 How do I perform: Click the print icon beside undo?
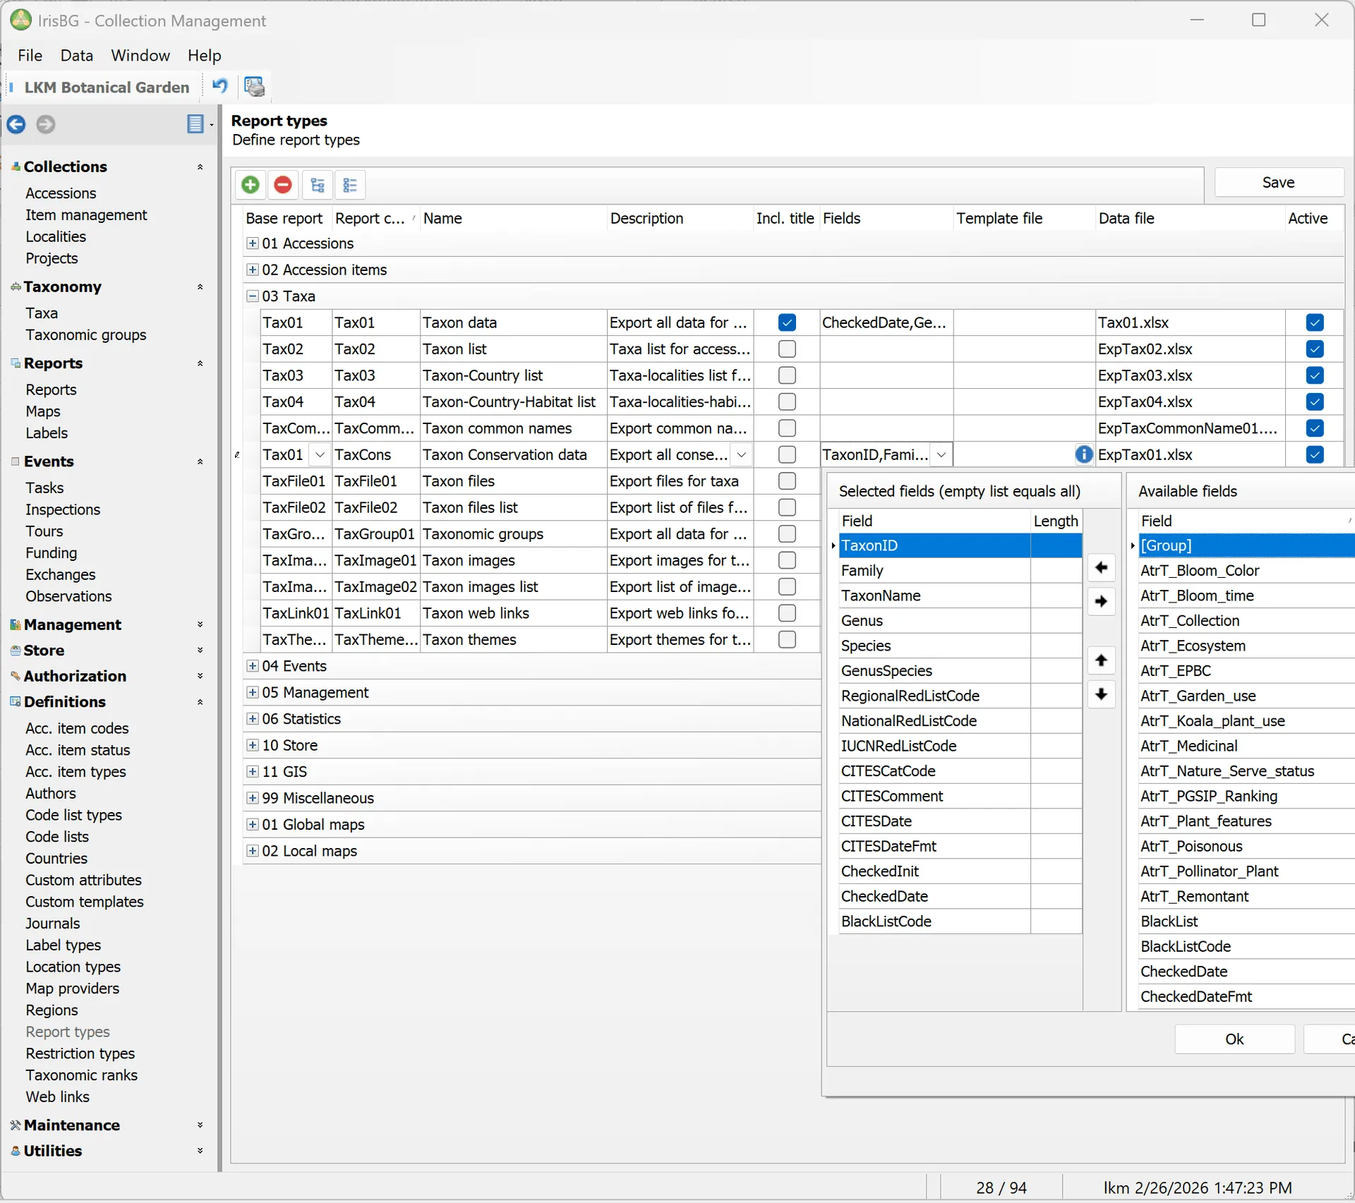click(254, 86)
